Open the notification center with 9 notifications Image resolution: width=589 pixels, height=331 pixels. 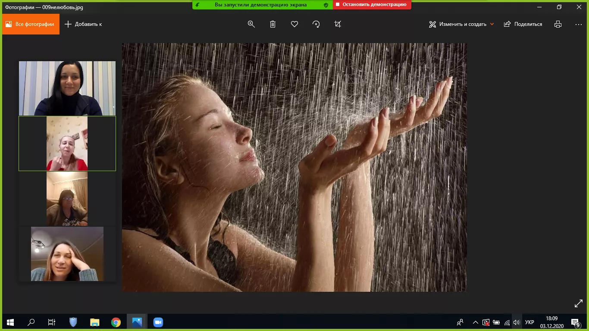pos(575,322)
